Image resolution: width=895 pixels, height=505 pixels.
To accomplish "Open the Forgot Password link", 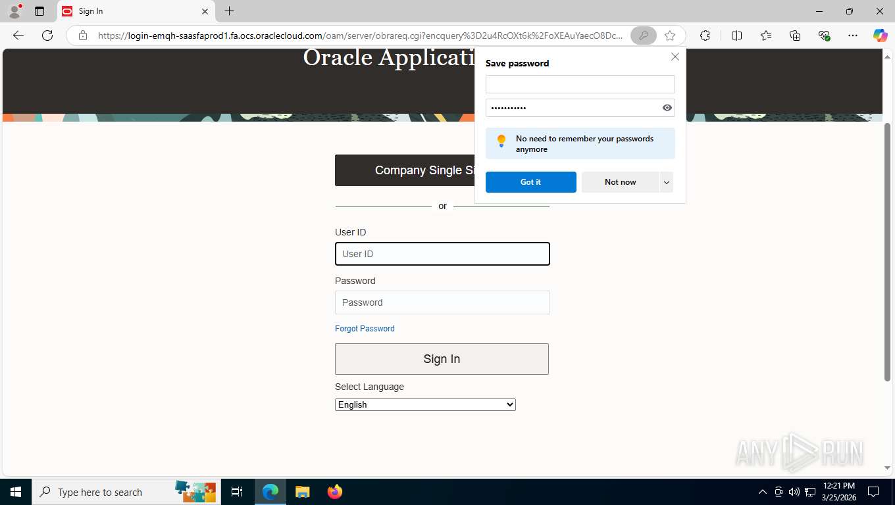I will (365, 329).
